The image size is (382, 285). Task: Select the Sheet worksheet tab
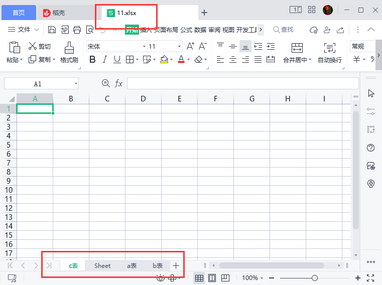pyautogui.click(x=102, y=266)
